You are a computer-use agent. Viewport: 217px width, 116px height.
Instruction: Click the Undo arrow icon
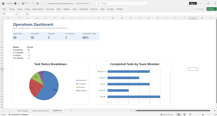click(27, 4)
